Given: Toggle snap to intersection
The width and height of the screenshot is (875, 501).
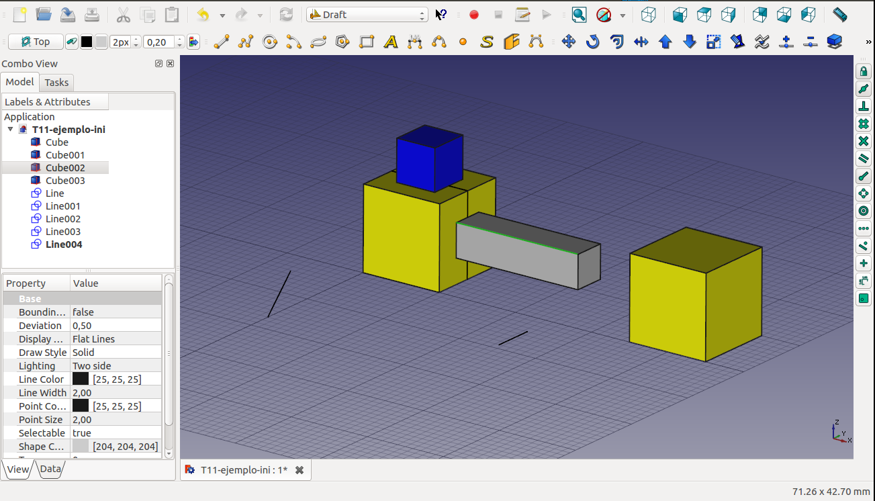Looking at the screenshot, I should pos(864,141).
